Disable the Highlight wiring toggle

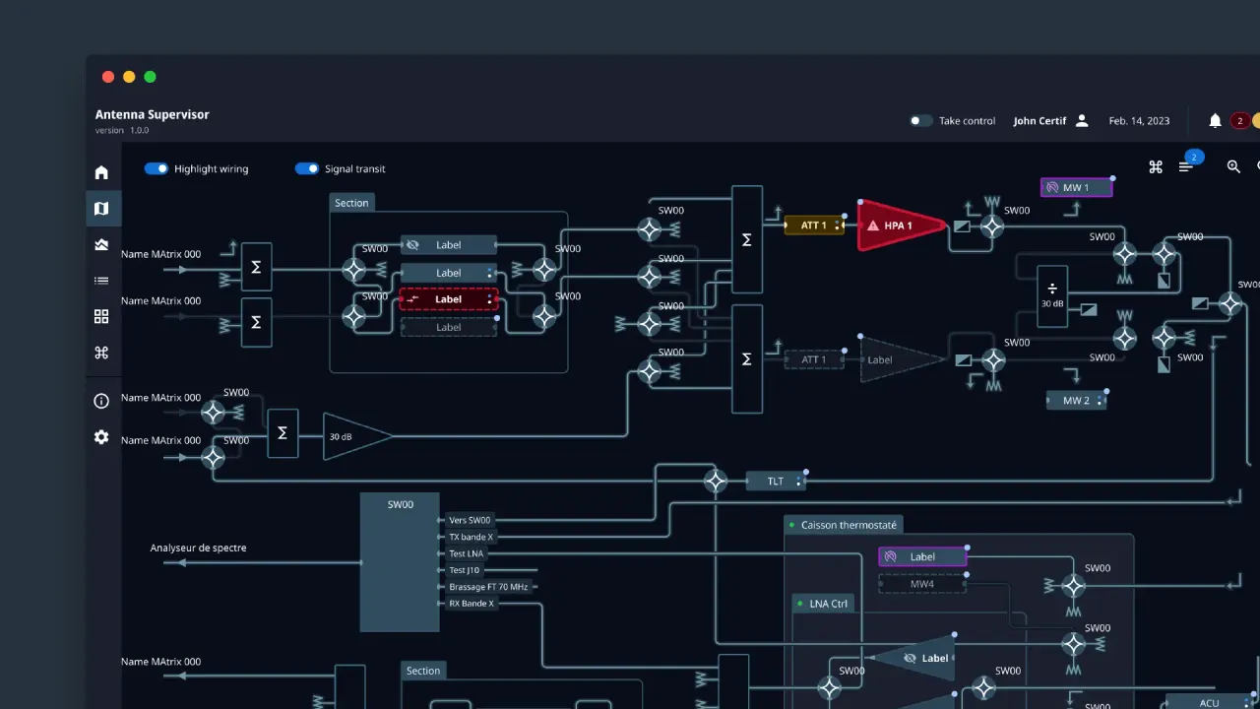[157, 168]
